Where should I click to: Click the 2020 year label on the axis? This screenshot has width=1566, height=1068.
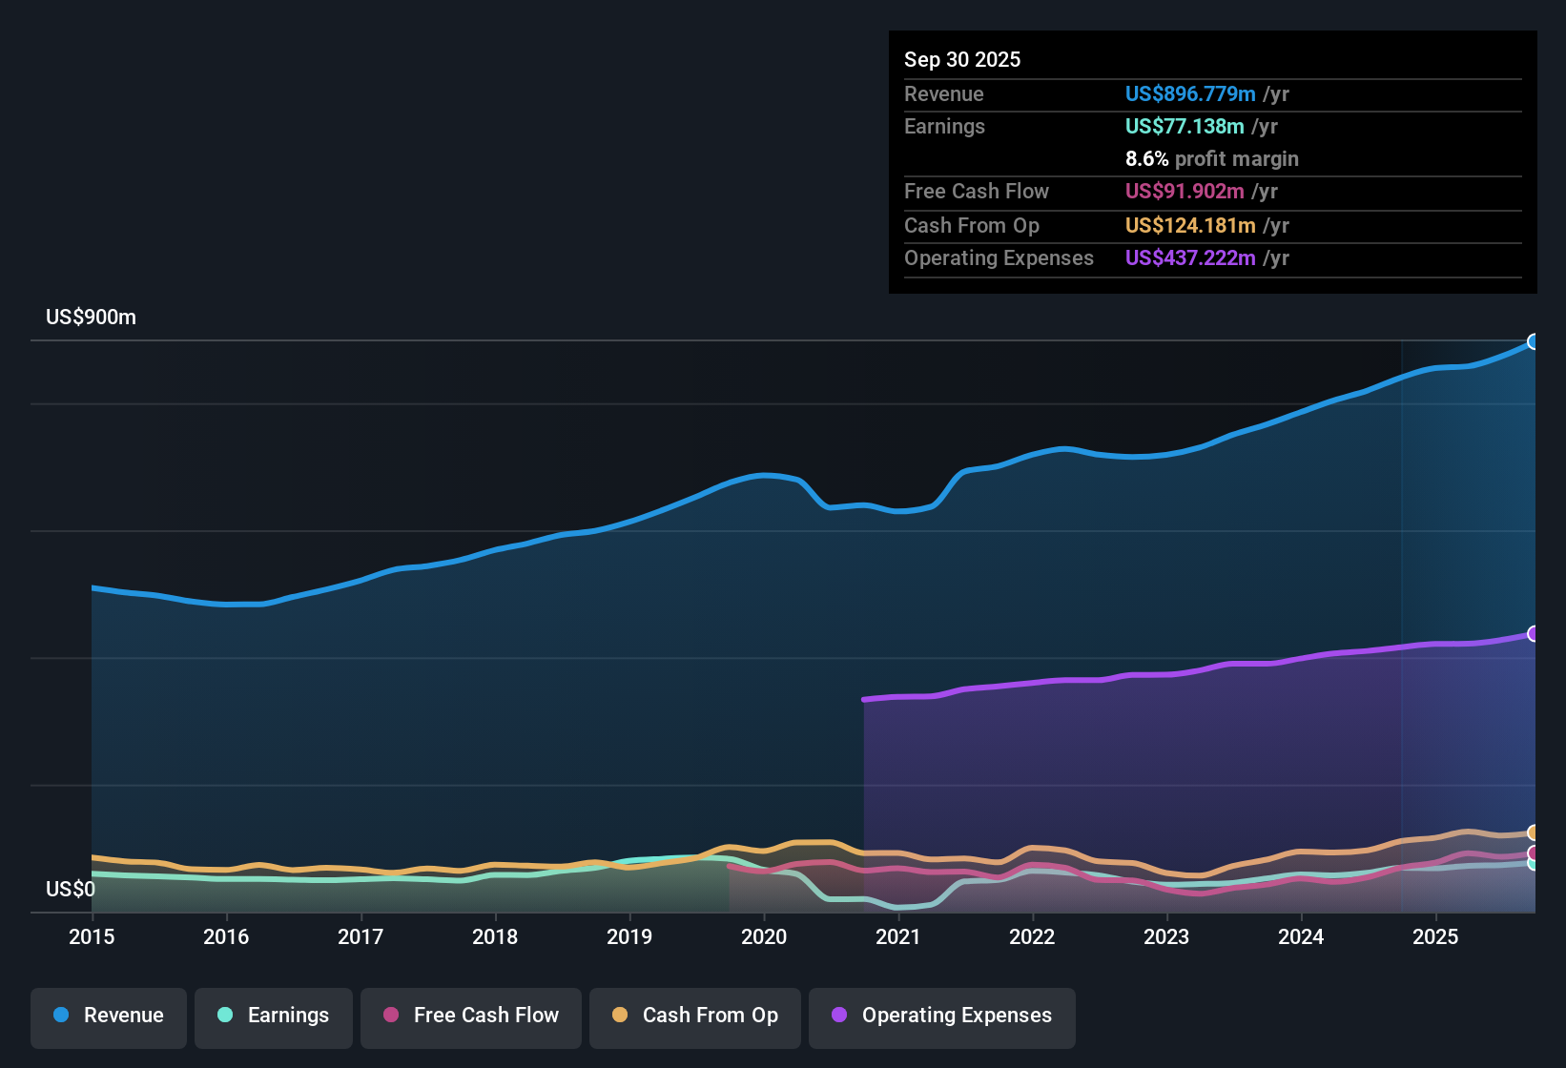(x=764, y=937)
